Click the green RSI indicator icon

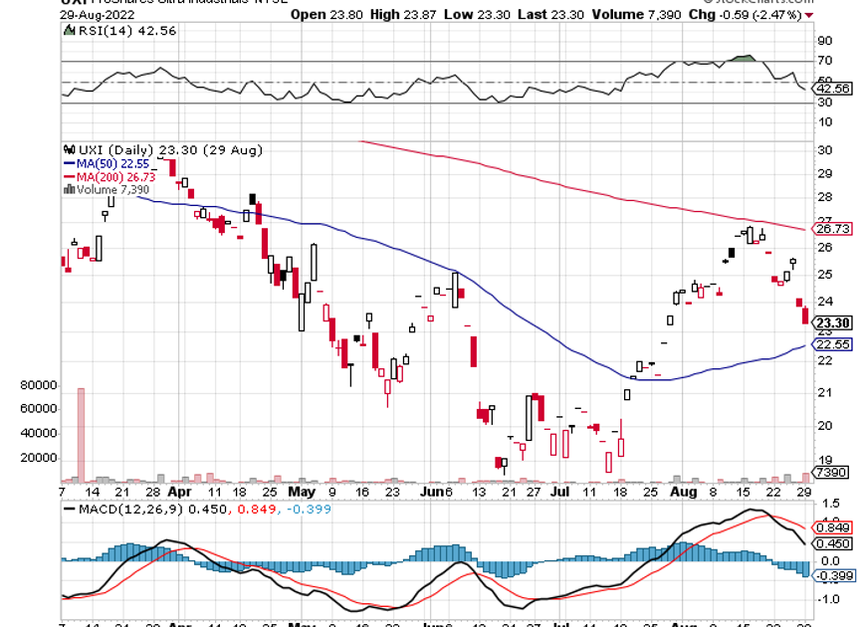(x=69, y=30)
